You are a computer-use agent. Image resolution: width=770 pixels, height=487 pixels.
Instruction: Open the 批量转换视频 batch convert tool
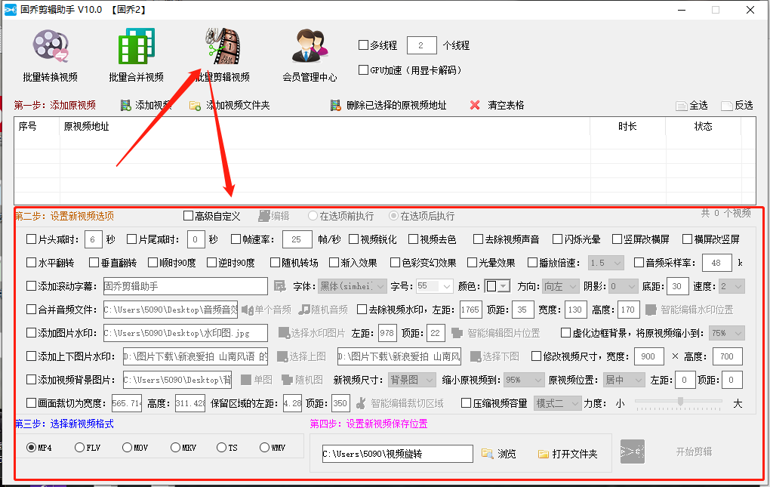click(x=50, y=53)
